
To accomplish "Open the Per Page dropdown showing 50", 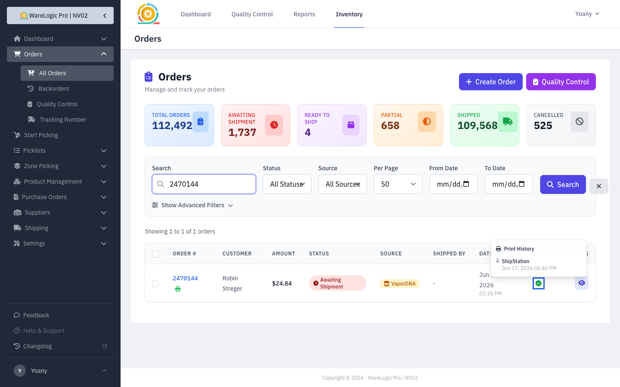I will [x=398, y=184].
